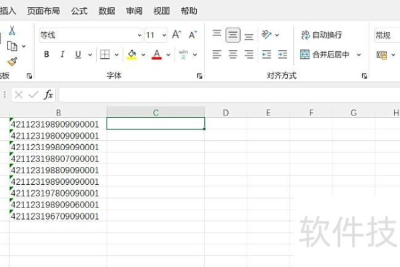
Task: Increase indent icon
Action: click(x=283, y=55)
